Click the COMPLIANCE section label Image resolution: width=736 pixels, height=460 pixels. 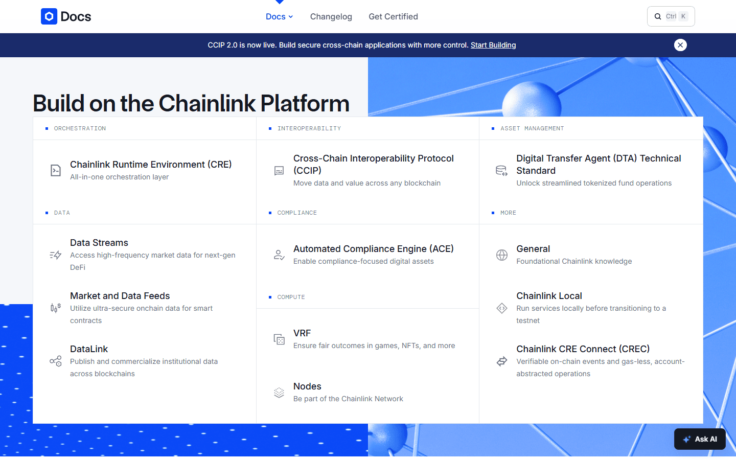[297, 213]
